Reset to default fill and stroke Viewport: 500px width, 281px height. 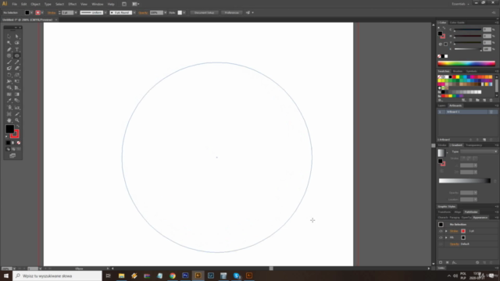pos(7,137)
